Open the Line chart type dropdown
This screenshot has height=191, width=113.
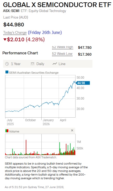tap(59, 64)
